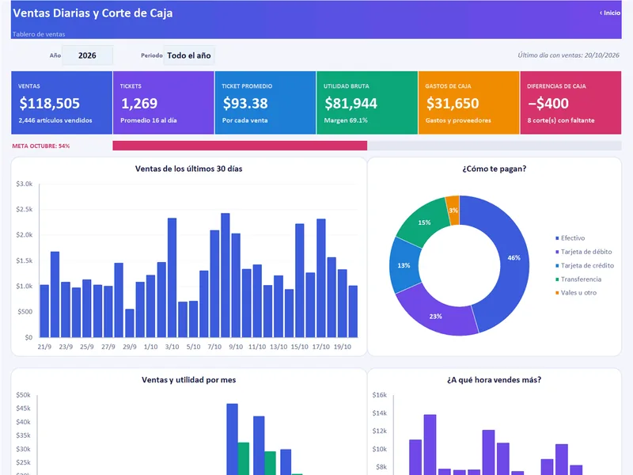Click the Transferencia legend color swatch
Screen dimensions: 633x475
click(x=557, y=279)
